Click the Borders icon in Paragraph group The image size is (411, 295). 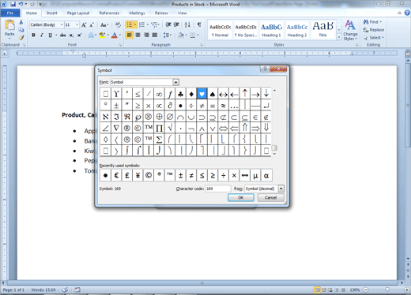pos(193,35)
